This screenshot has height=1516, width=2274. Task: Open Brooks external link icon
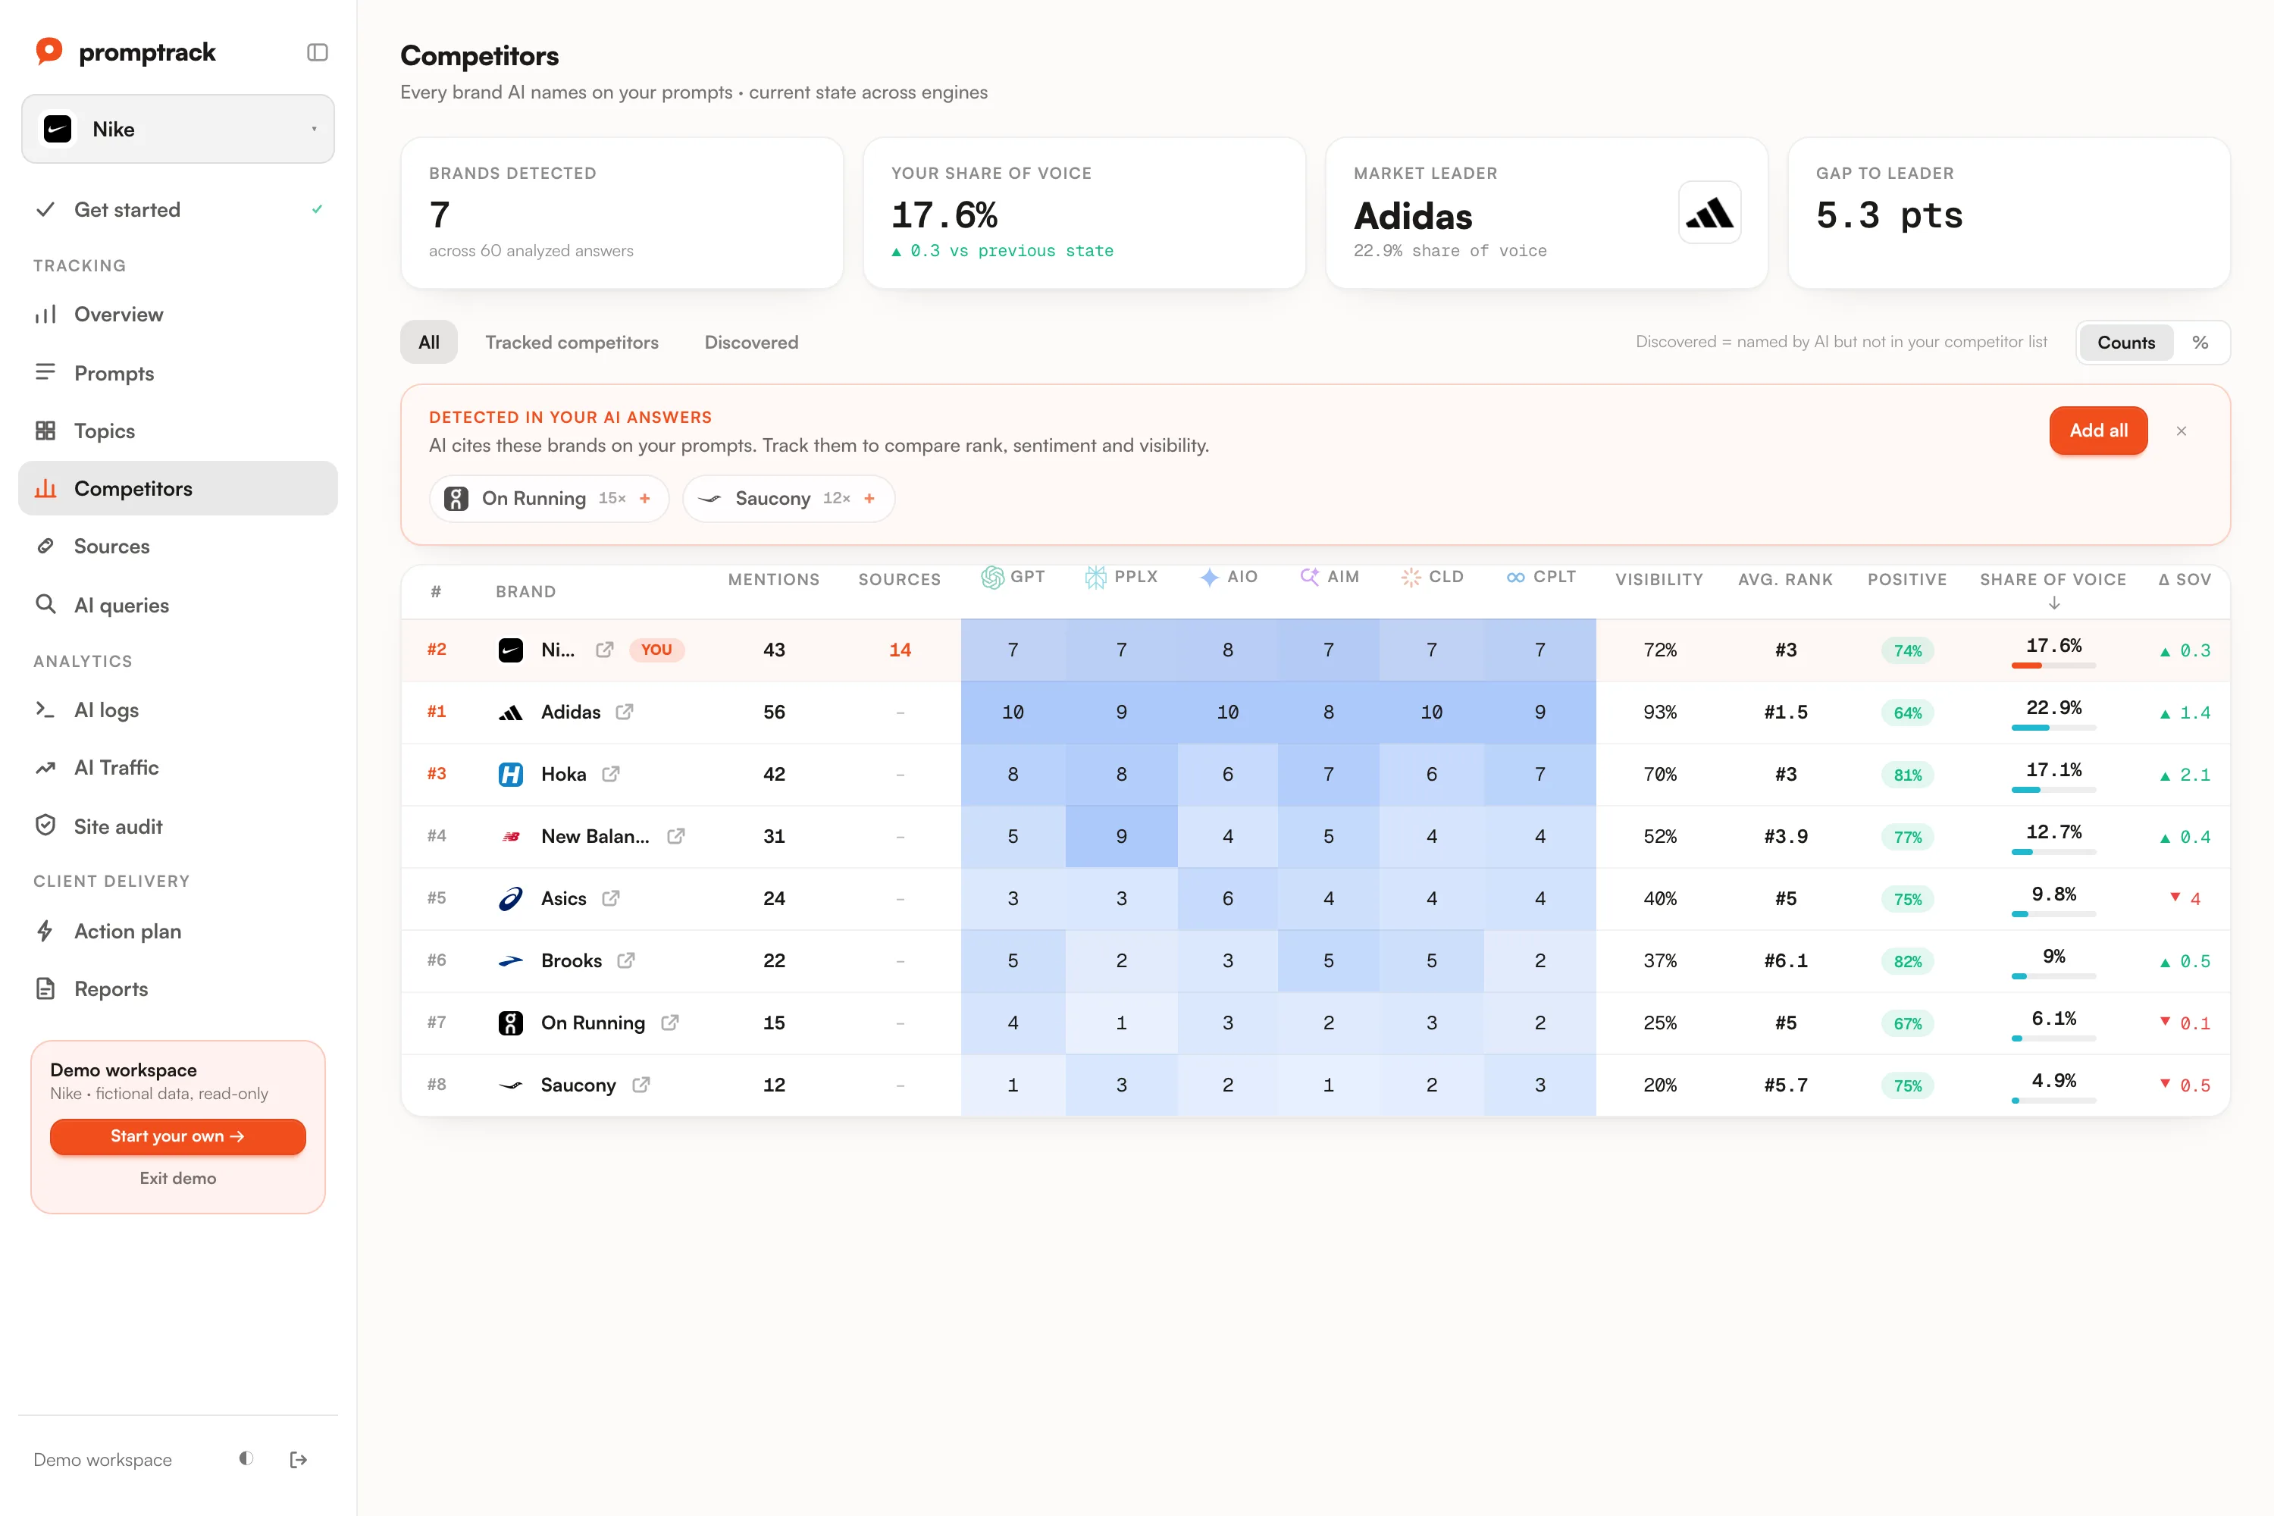click(625, 960)
